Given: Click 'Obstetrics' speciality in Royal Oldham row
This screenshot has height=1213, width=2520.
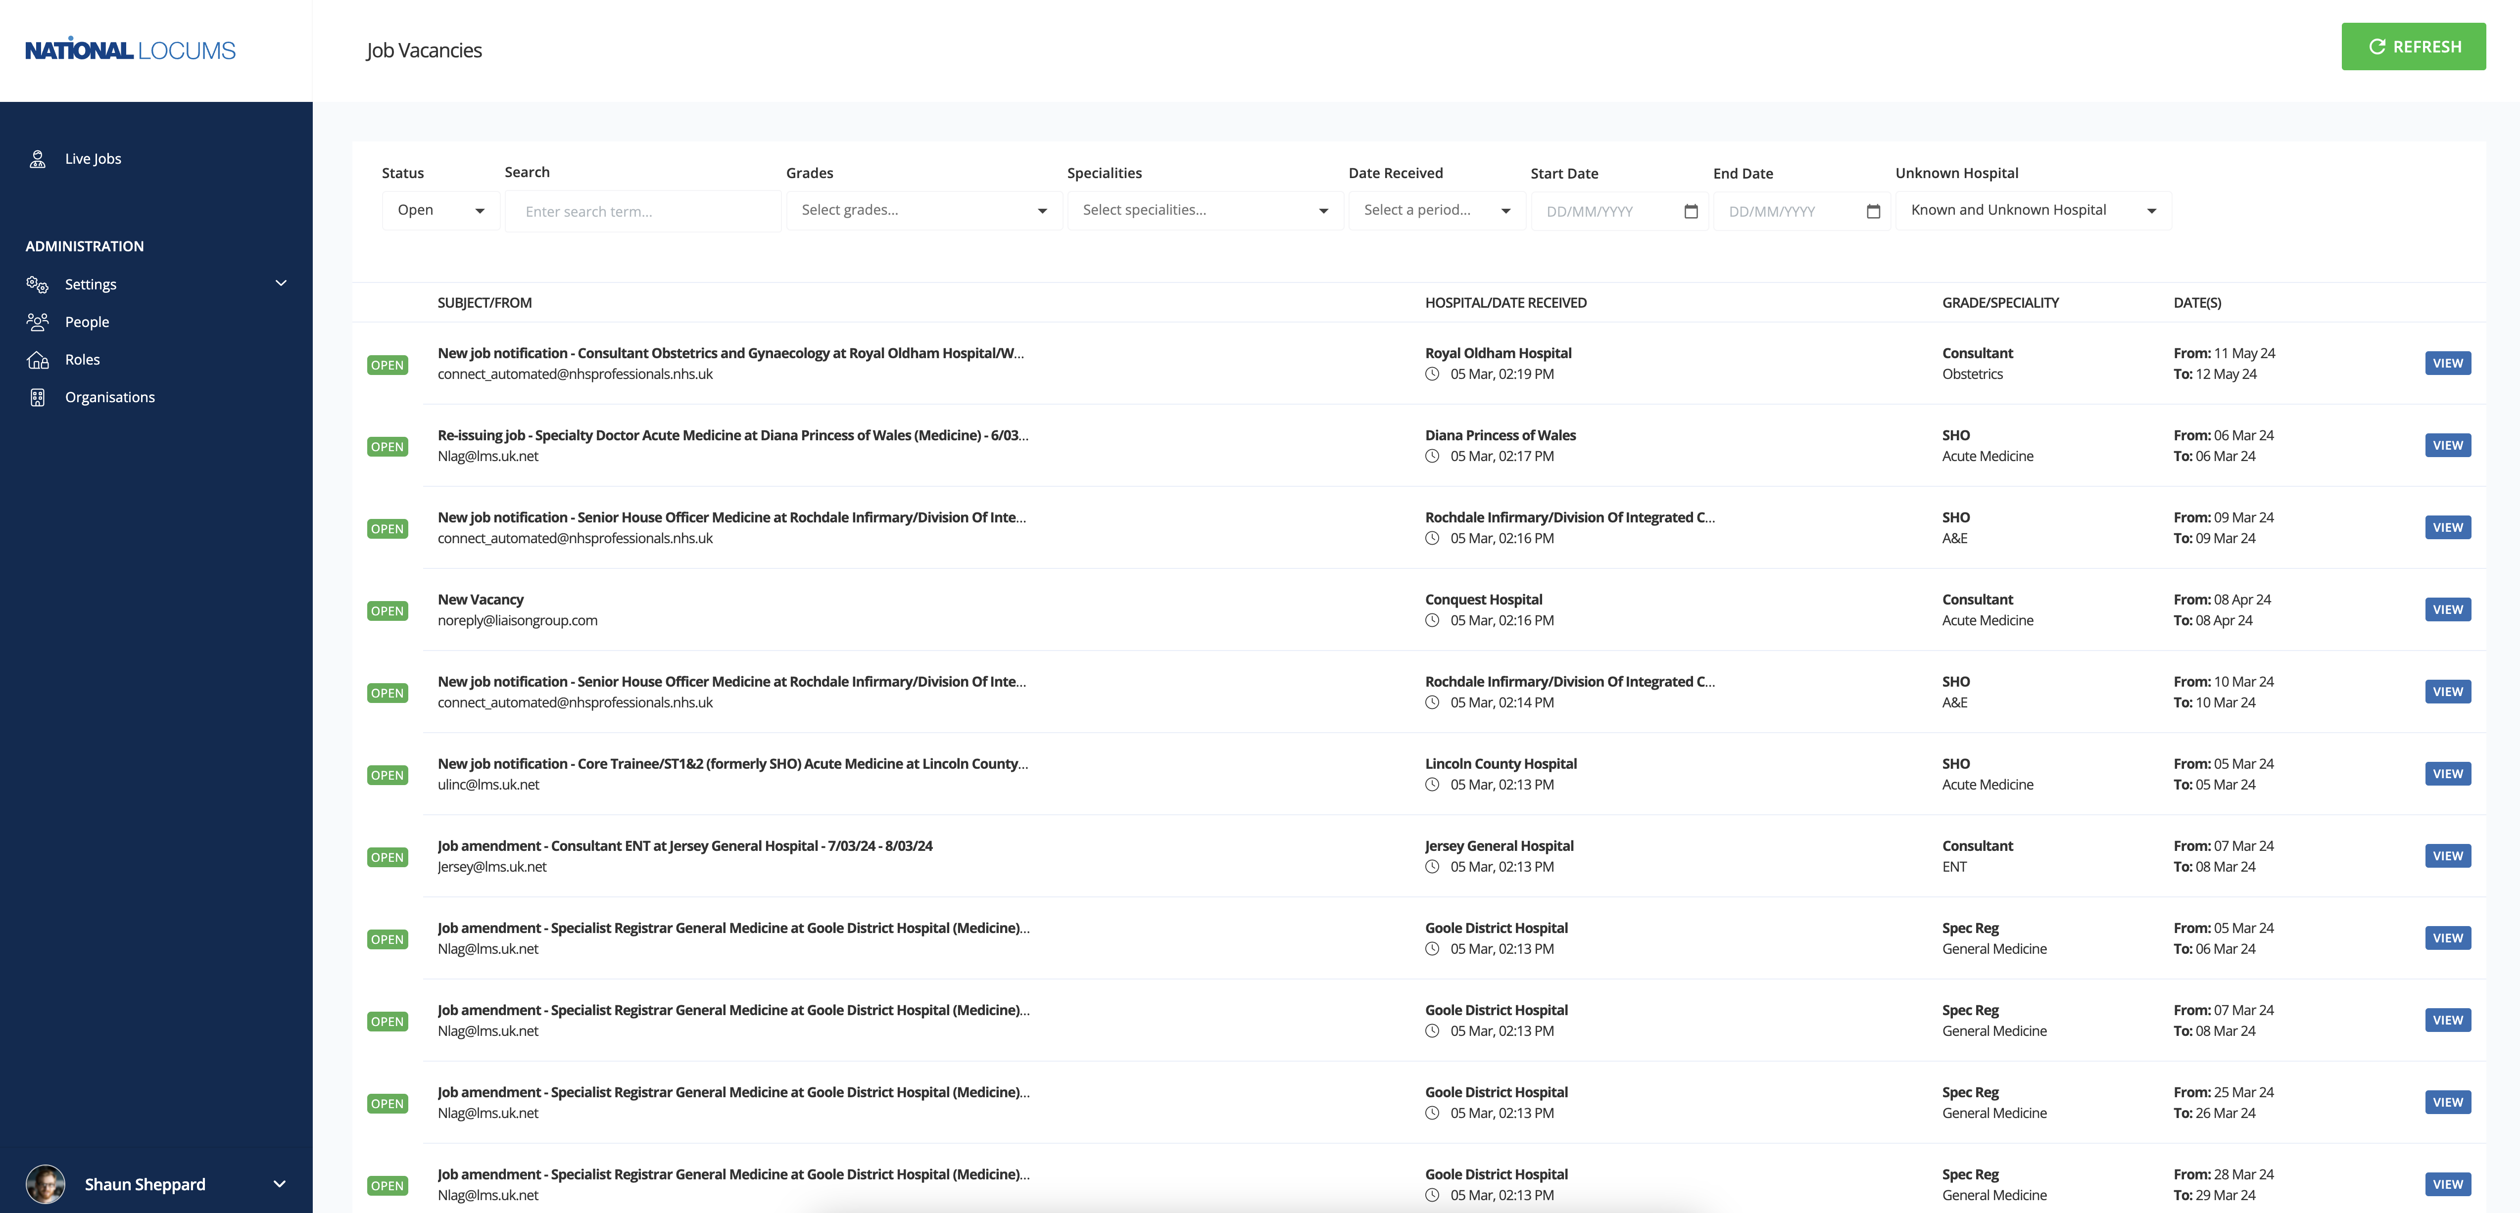Looking at the screenshot, I should coord(1972,373).
